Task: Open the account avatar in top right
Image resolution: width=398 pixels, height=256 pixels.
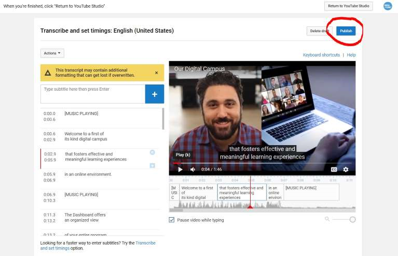Action: click(387, 6)
